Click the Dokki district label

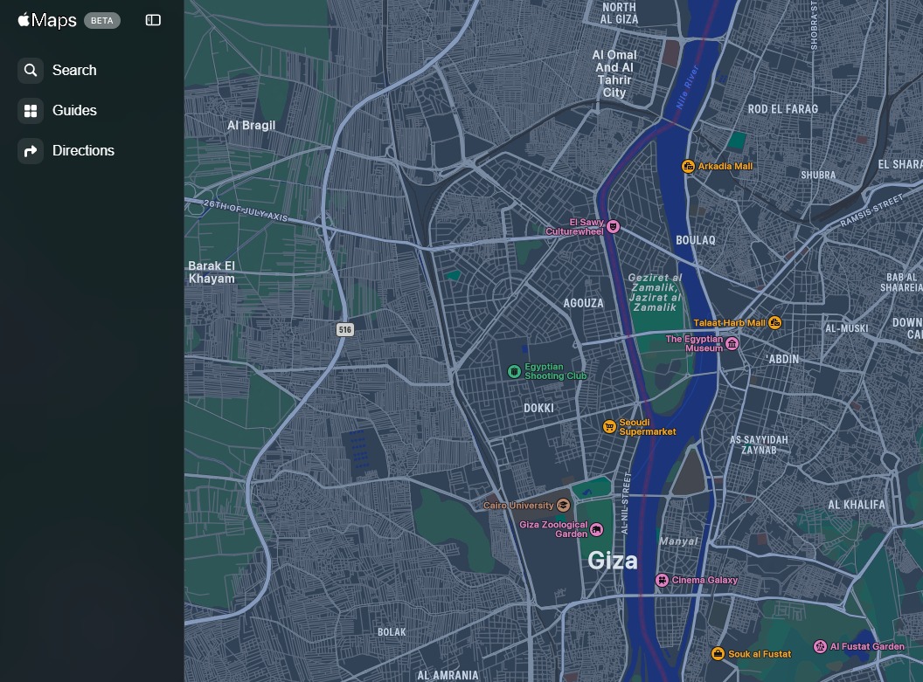coord(538,408)
